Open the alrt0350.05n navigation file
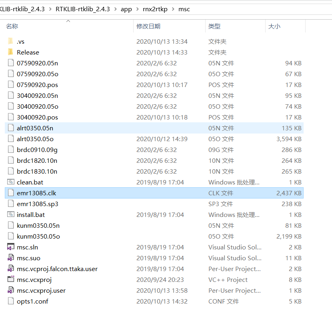Screen dimensions: 332x322 [34, 128]
